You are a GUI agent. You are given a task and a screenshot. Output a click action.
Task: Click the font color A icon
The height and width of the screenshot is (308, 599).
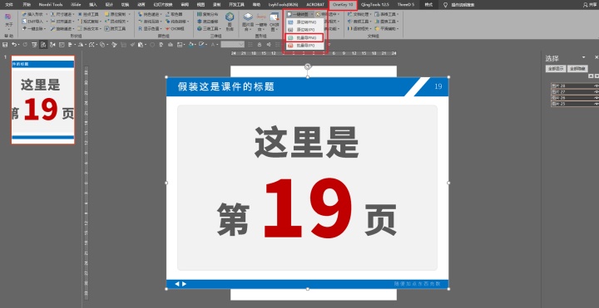pyautogui.click(x=213, y=45)
